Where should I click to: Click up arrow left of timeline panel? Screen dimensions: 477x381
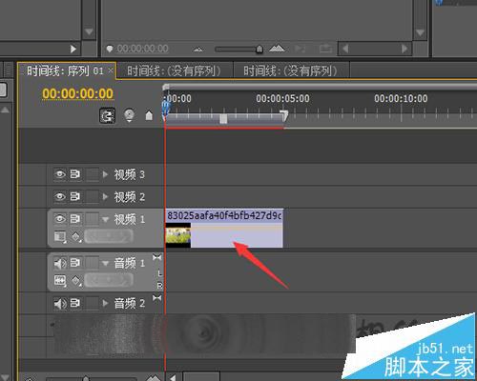pyautogui.click(x=5, y=110)
